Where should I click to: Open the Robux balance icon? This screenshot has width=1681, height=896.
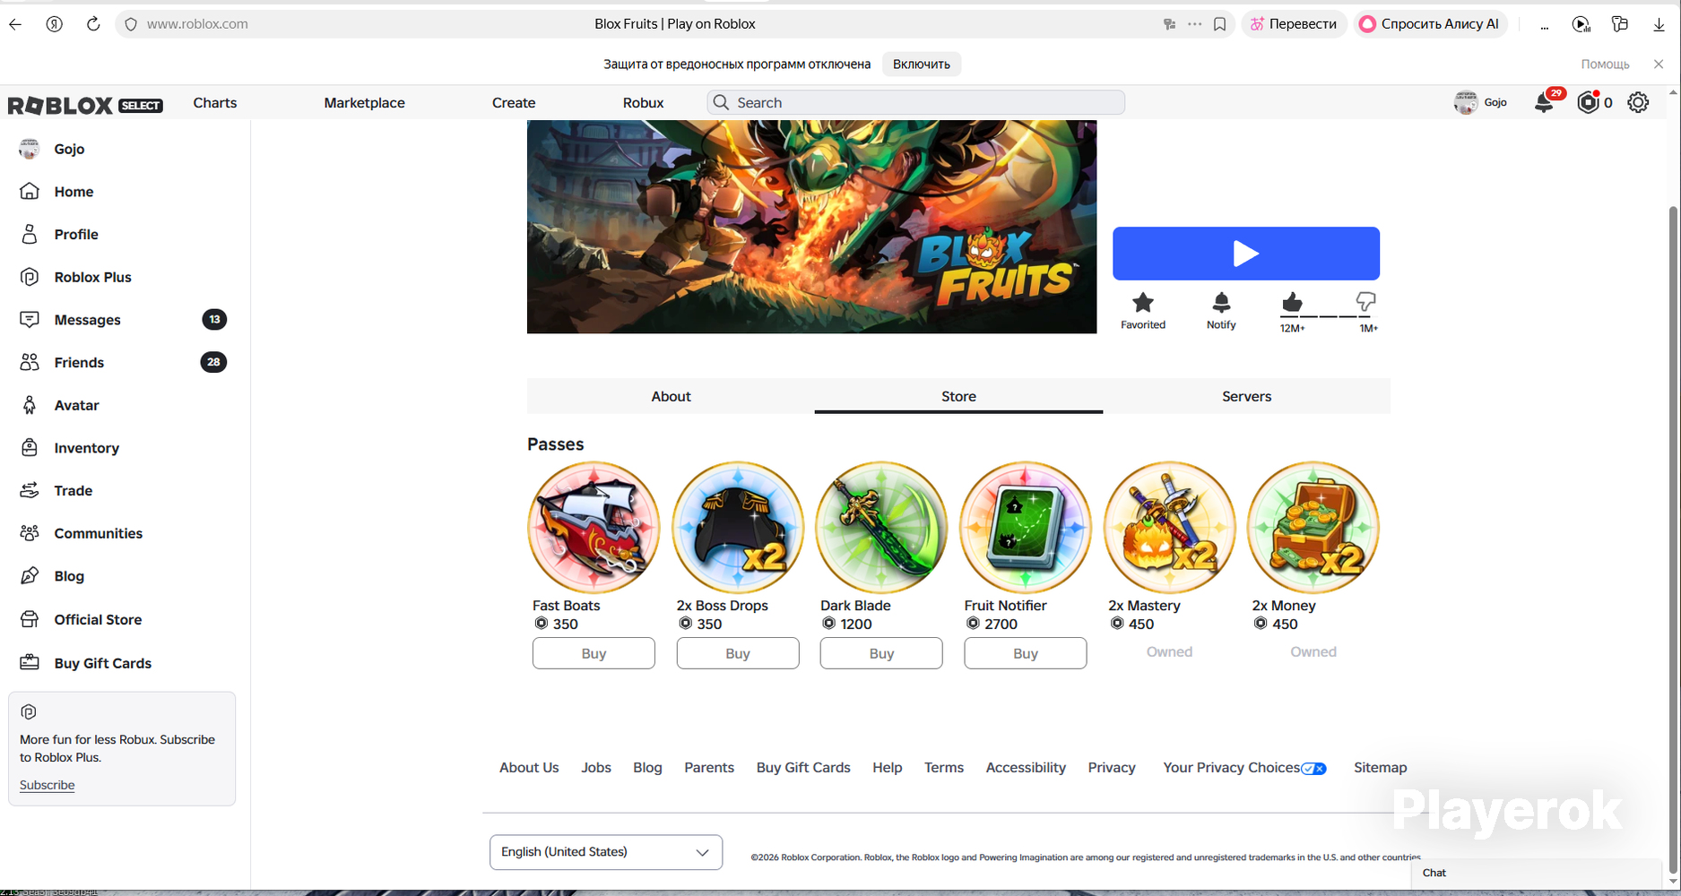tap(1589, 102)
